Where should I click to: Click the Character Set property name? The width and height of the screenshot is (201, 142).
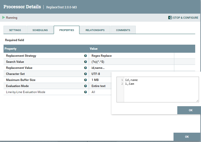point(15,74)
